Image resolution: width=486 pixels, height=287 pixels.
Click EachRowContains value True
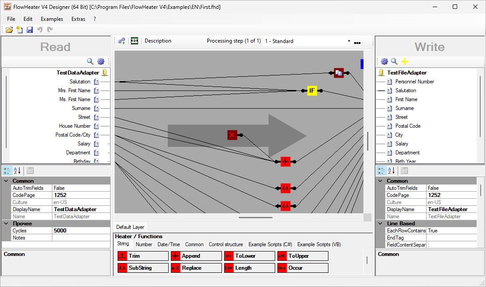click(451, 231)
